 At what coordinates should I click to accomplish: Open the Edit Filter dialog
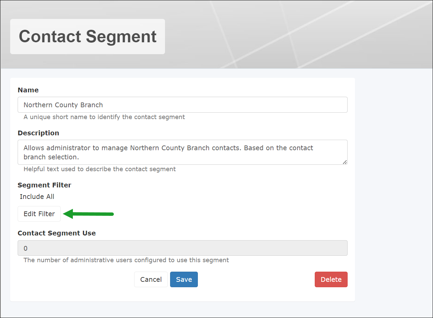point(39,214)
